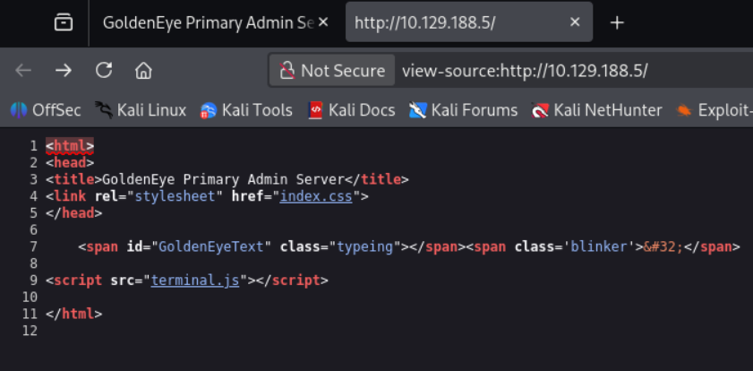The height and width of the screenshot is (371, 753).
Task: Click the stylesheet attribute value
Action: coord(175,196)
